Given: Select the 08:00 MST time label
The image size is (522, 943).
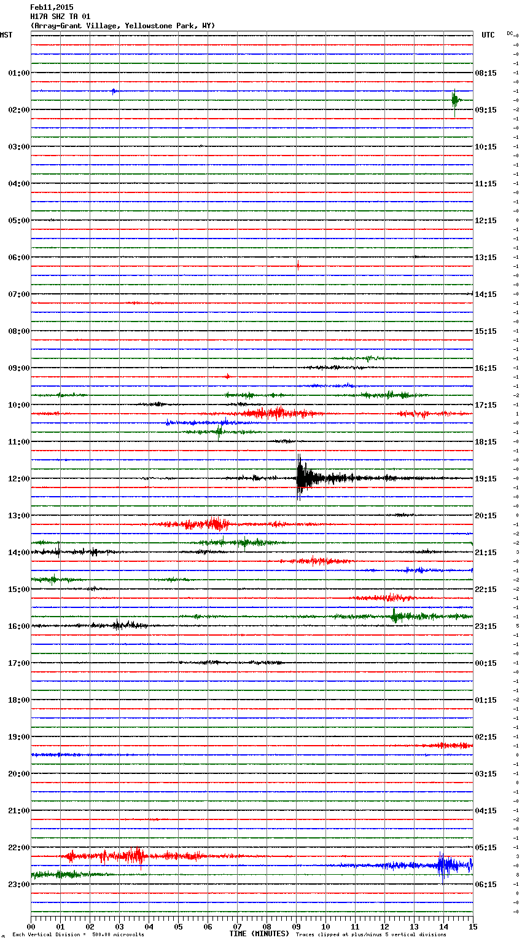Looking at the screenshot, I should [19, 331].
